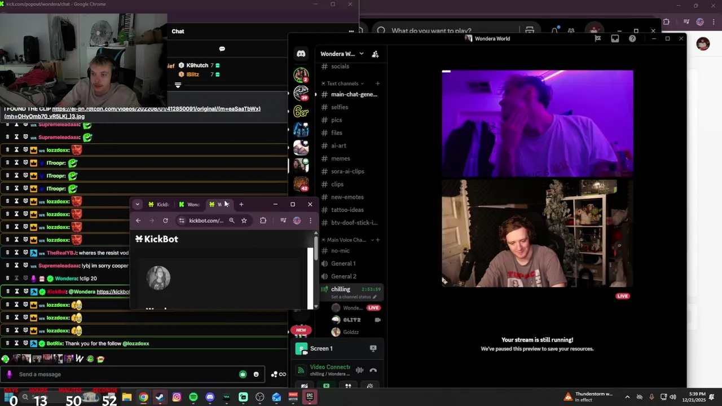Open Spotify from the taskbar
This screenshot has height=406, width=722.
pyautogui.click(x=193, y=398)
